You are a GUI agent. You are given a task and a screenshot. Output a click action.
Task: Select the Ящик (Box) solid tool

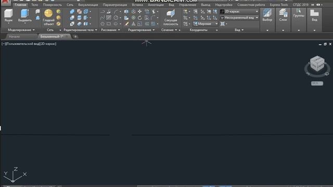coord(8,15)
